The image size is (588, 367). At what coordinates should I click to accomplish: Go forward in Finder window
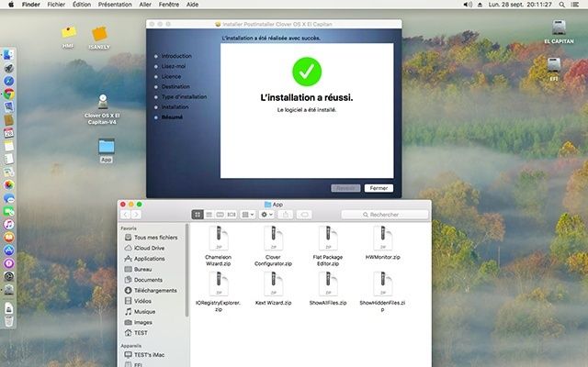136,215
